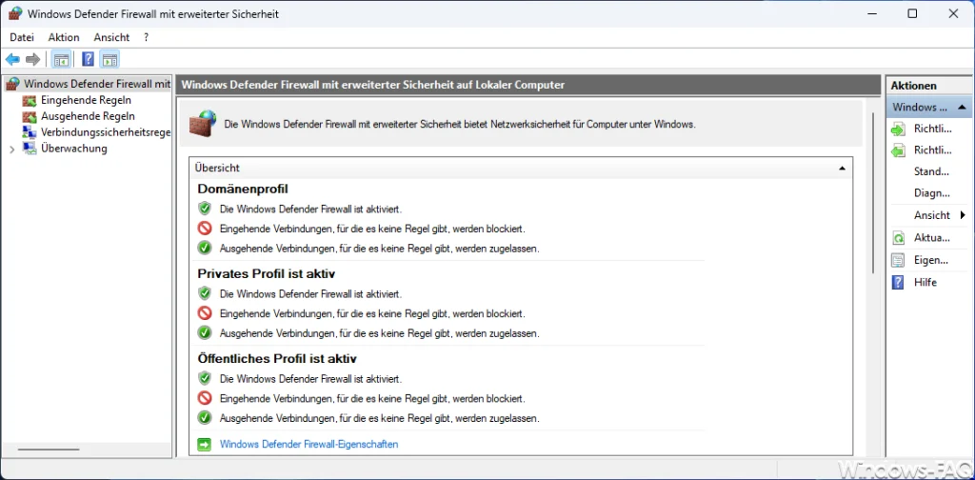
Task: Click green arrow icon beside Firewall-Eigenschaften
Action: [204, 444]
